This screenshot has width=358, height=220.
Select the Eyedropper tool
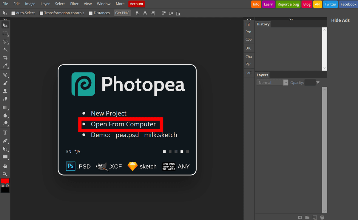click(x=5, y=66)
